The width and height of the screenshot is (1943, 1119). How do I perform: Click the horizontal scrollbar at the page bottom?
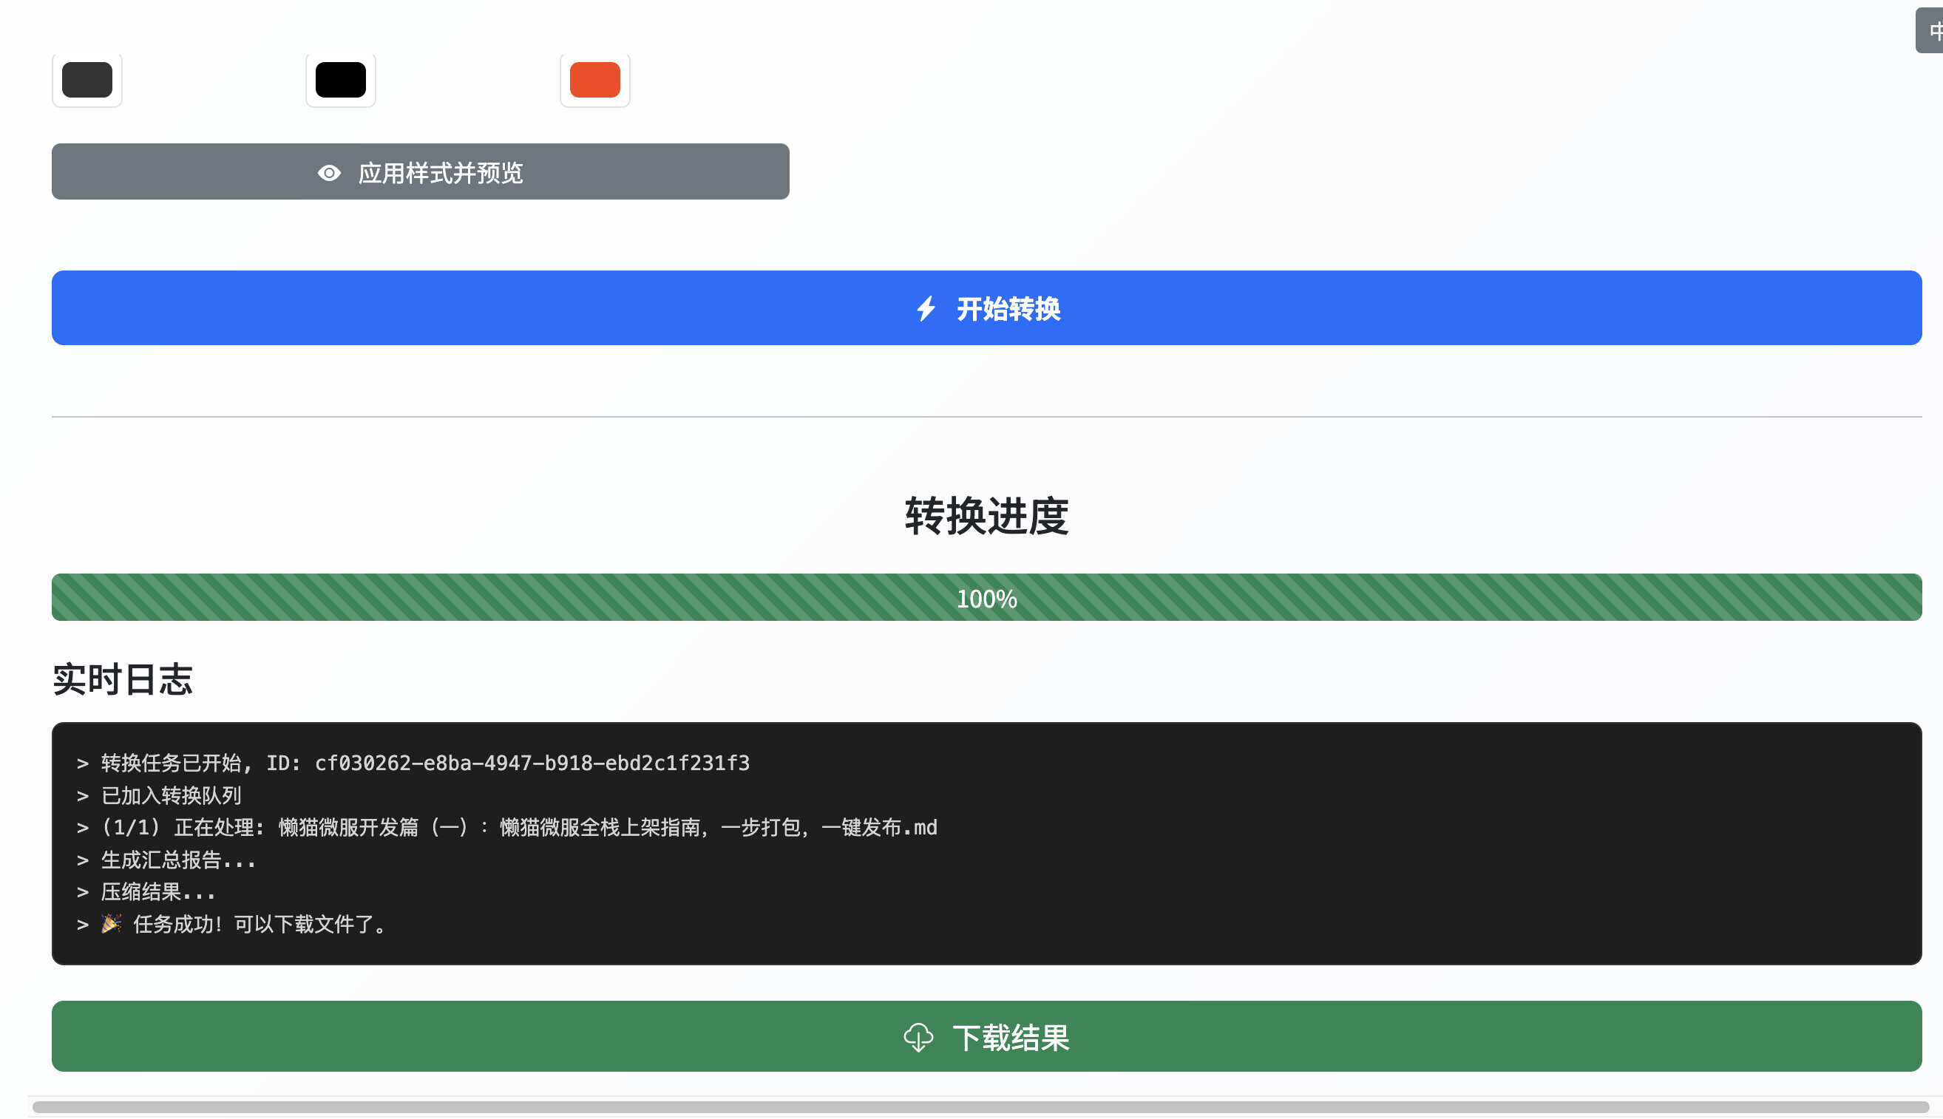point(980,1106)
